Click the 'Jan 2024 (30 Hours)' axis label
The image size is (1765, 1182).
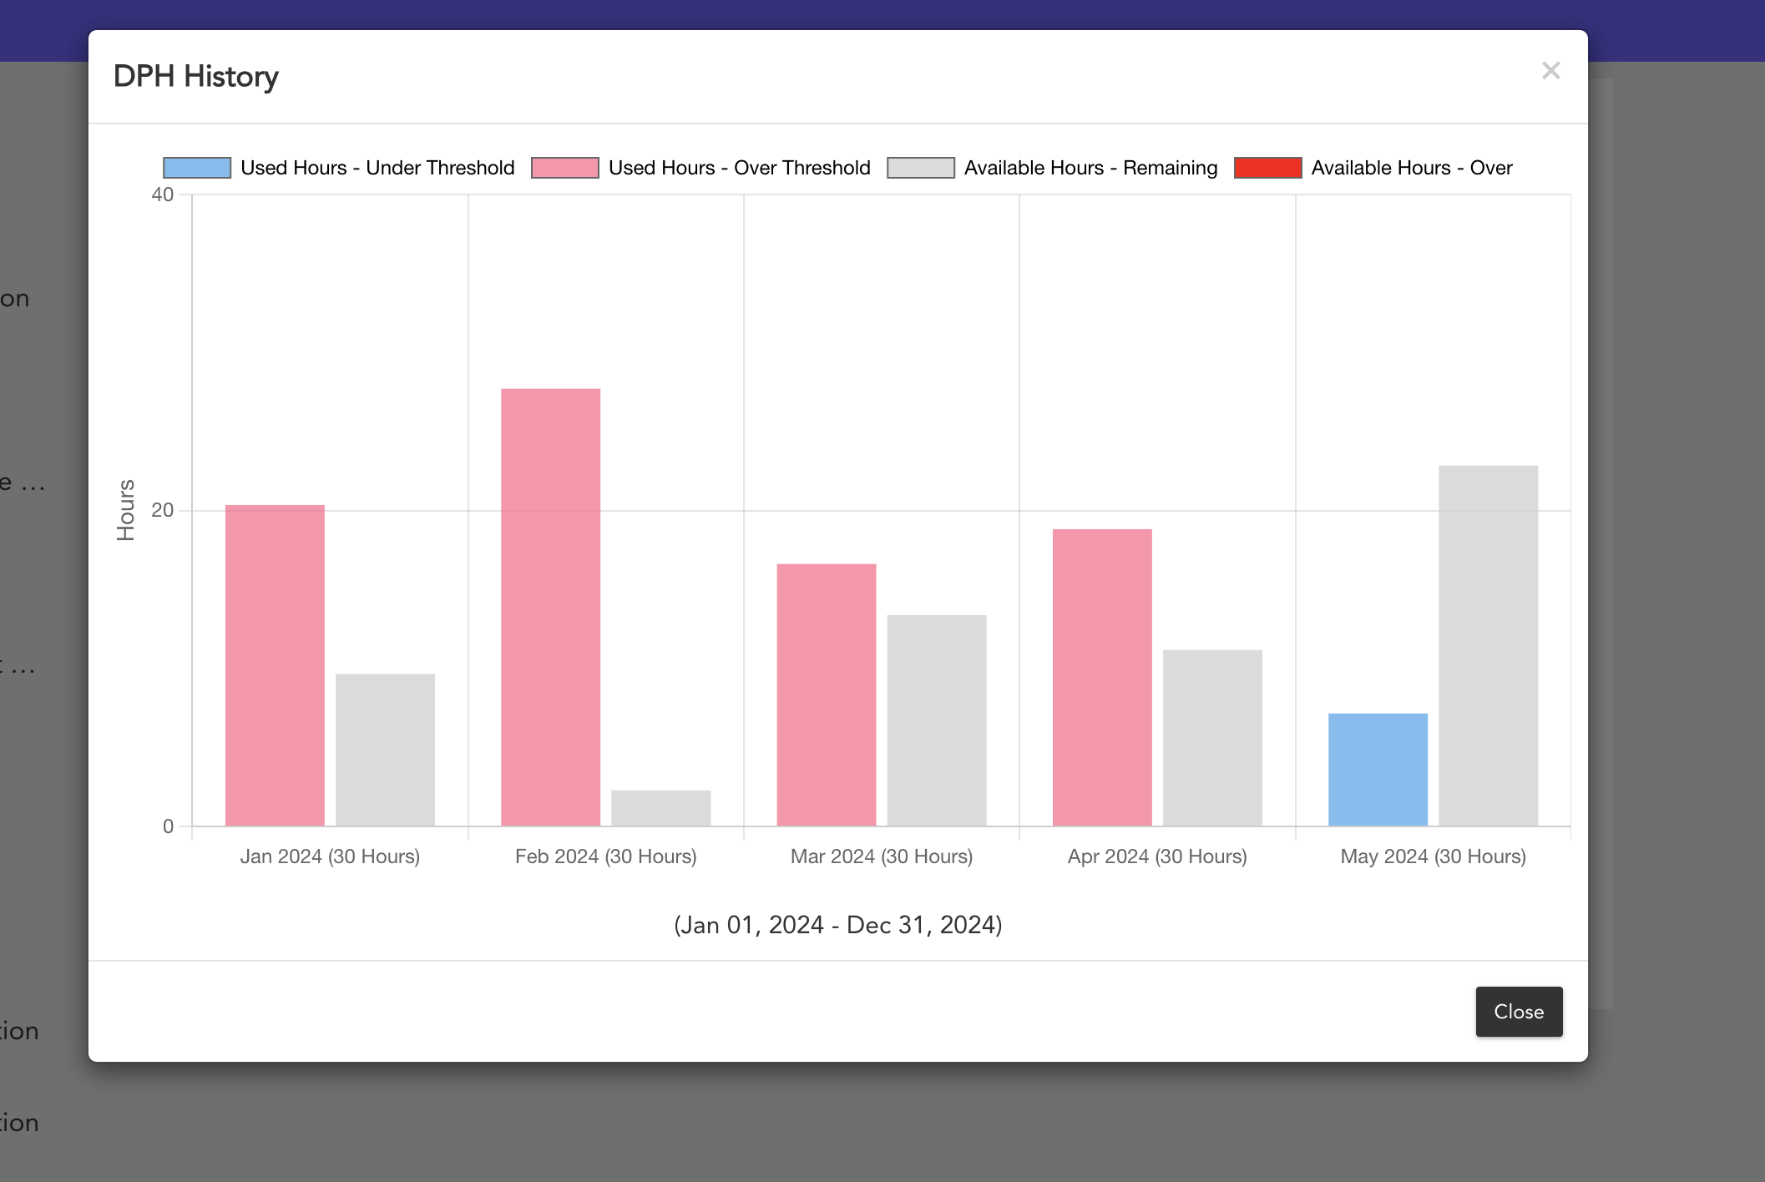tap(330, 856)
